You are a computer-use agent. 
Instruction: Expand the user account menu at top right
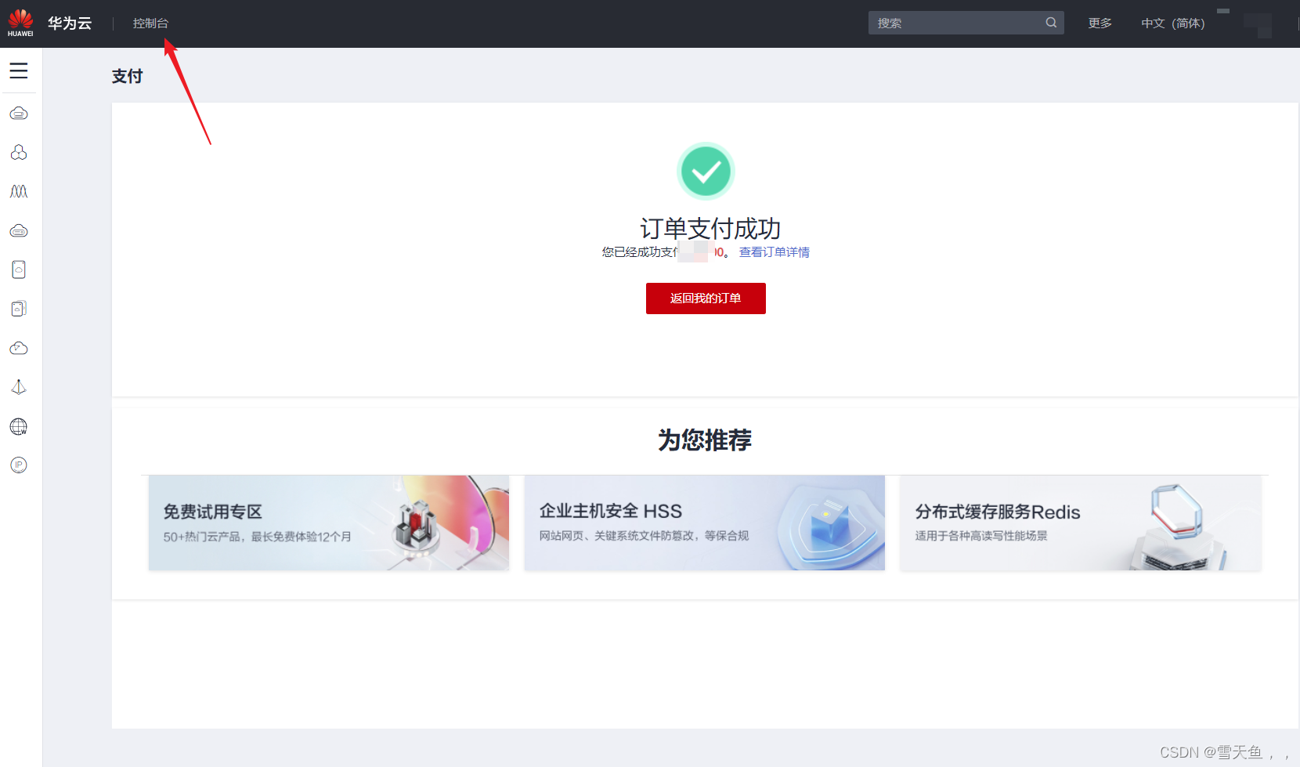pos(1261,24)
